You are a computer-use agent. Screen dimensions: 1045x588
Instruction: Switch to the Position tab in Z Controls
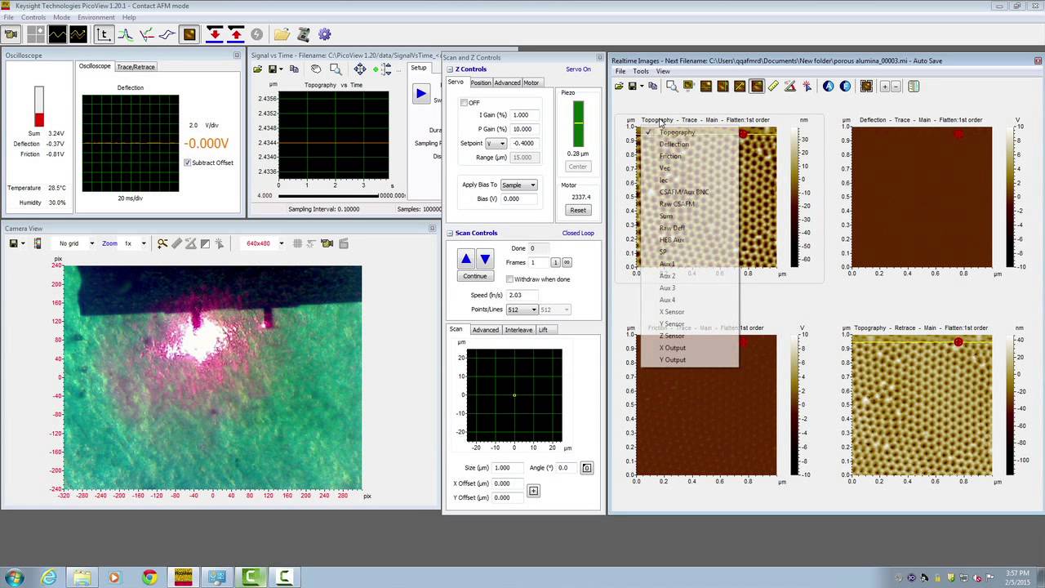[x=480, y=82]
